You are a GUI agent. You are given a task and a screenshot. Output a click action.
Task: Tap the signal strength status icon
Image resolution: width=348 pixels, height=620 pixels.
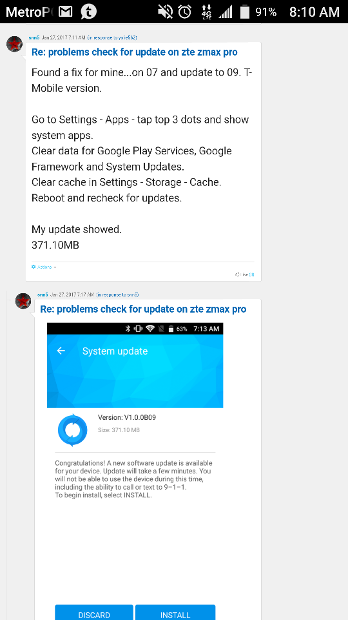226,12
